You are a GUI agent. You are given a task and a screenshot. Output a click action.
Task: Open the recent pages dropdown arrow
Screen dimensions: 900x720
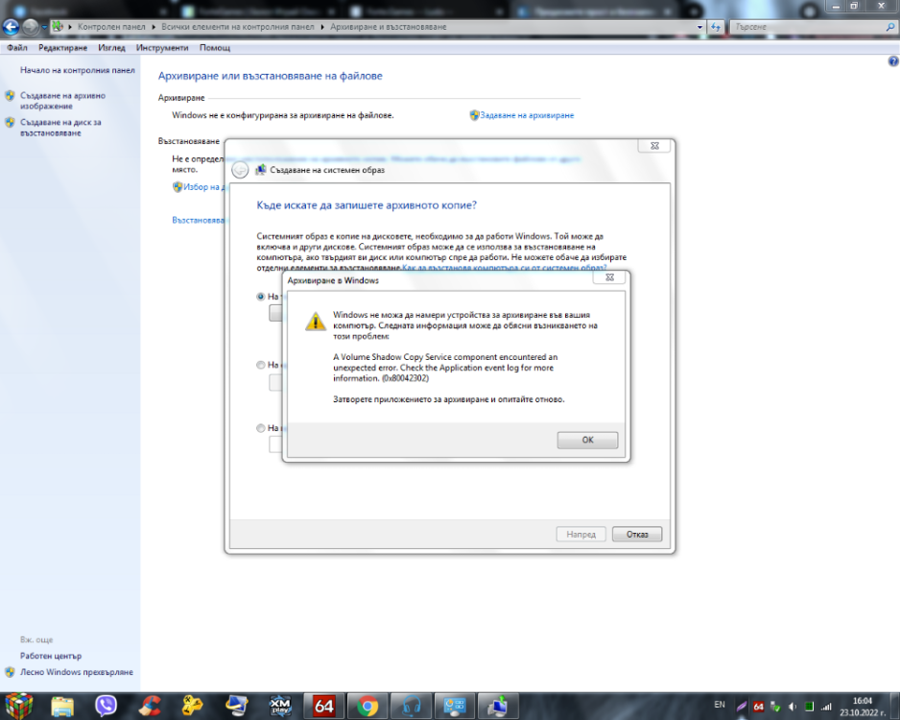click(44, 27)
